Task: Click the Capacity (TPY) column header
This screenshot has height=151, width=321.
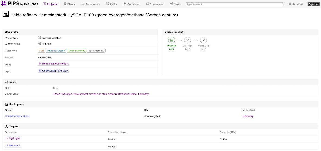Action: pos(228,132)
